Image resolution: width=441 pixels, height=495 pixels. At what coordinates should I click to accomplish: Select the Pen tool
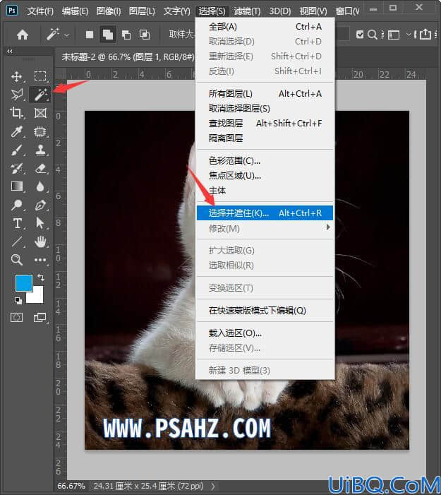40,205
